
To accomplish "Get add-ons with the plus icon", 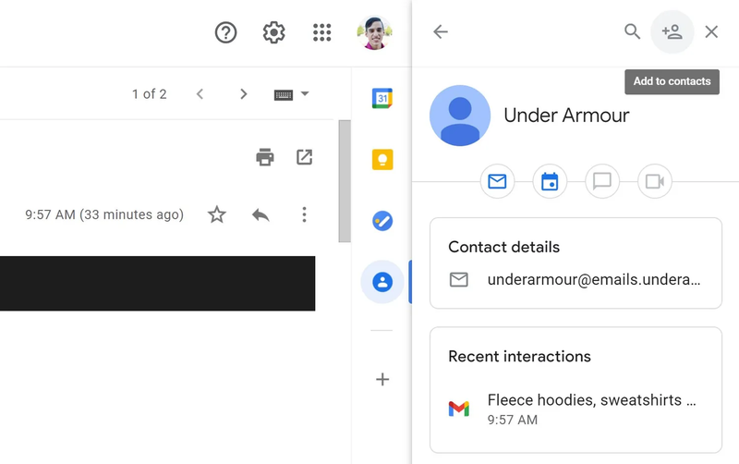I will (382, 379).
